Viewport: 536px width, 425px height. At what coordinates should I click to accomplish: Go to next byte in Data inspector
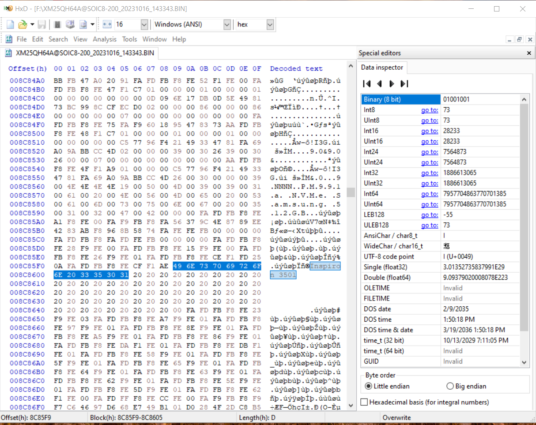coord(391,83)
